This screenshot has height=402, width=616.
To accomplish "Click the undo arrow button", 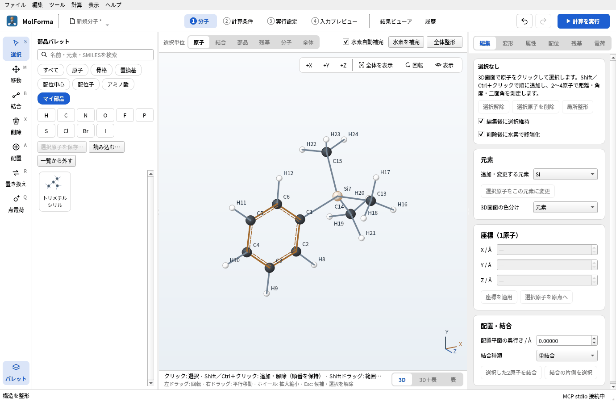I will pyautogui.click(x=524, y=21).
